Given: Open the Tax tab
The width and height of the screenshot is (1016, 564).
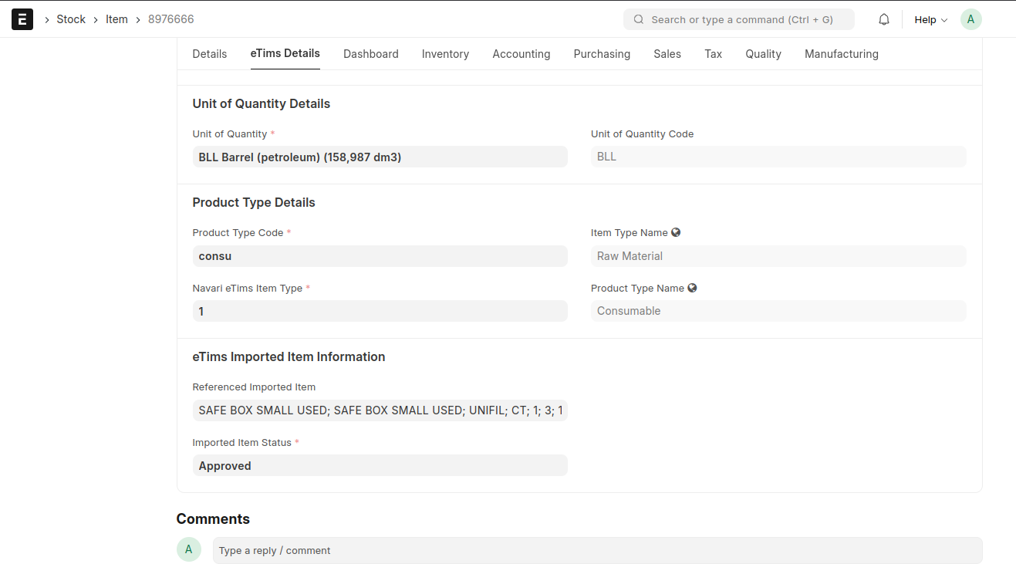Looking at the screenshot, I should (x=714, y=54).
